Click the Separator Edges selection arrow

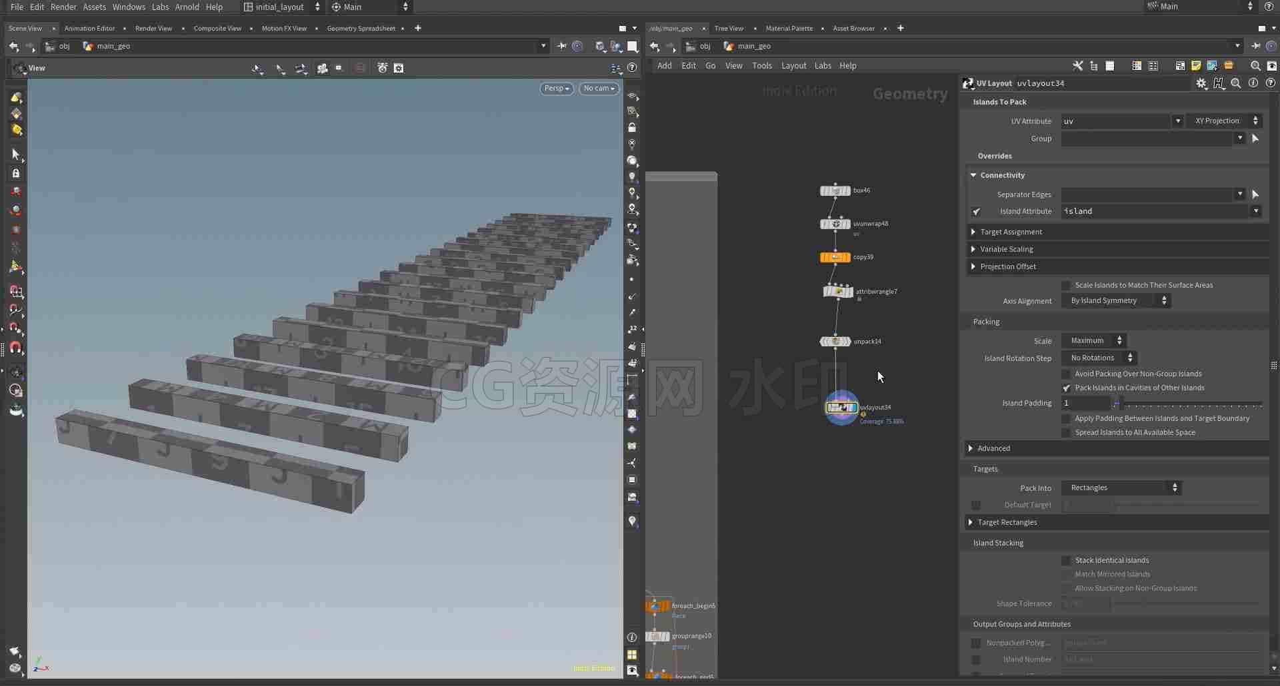pos(1255,194)
